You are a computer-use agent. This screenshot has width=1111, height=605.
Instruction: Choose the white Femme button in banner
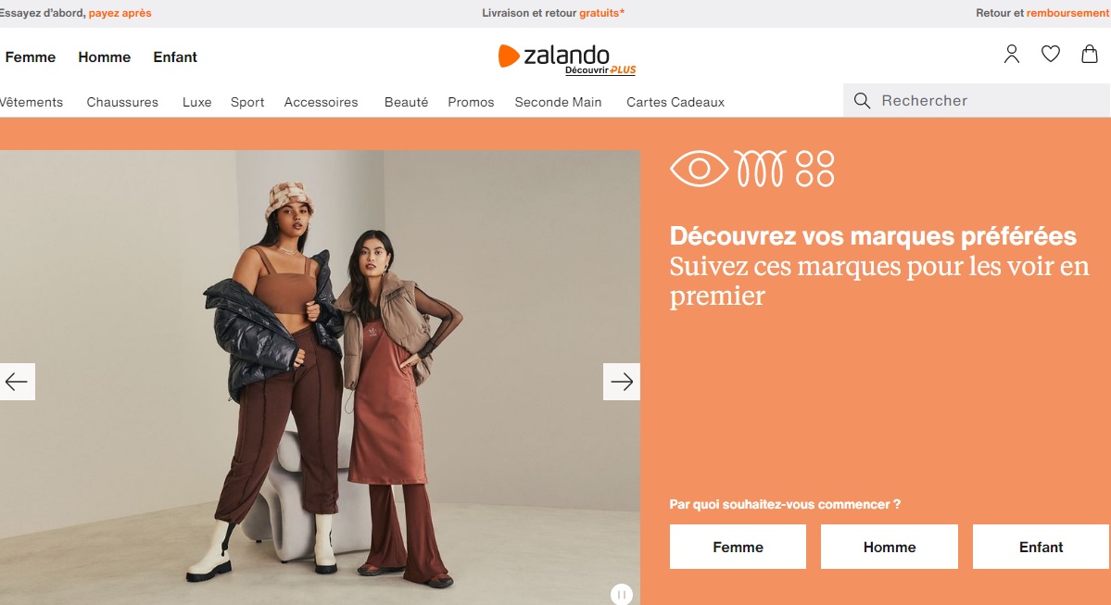coord(738,547)
